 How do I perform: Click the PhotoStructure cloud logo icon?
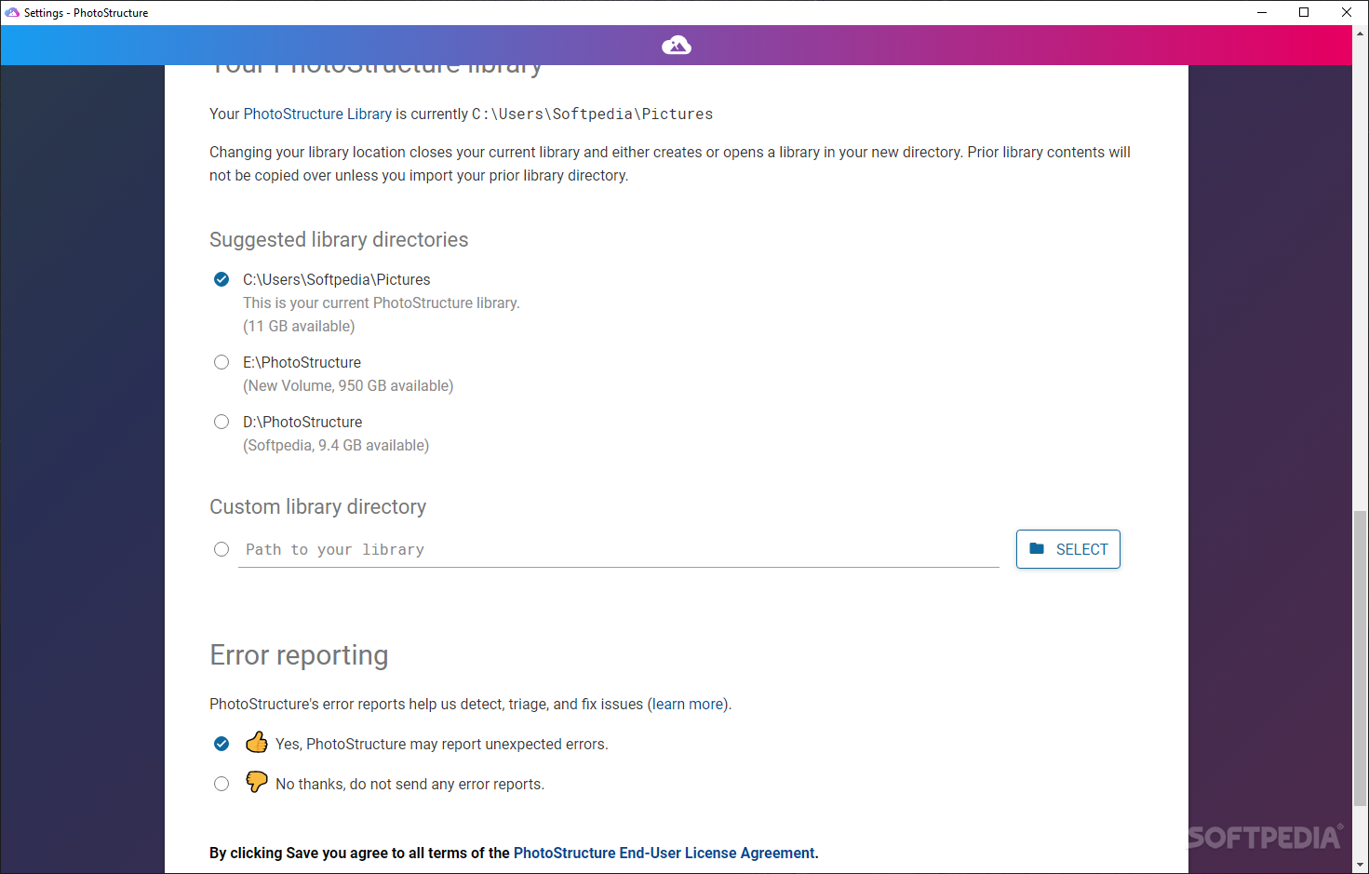point(677,45)
